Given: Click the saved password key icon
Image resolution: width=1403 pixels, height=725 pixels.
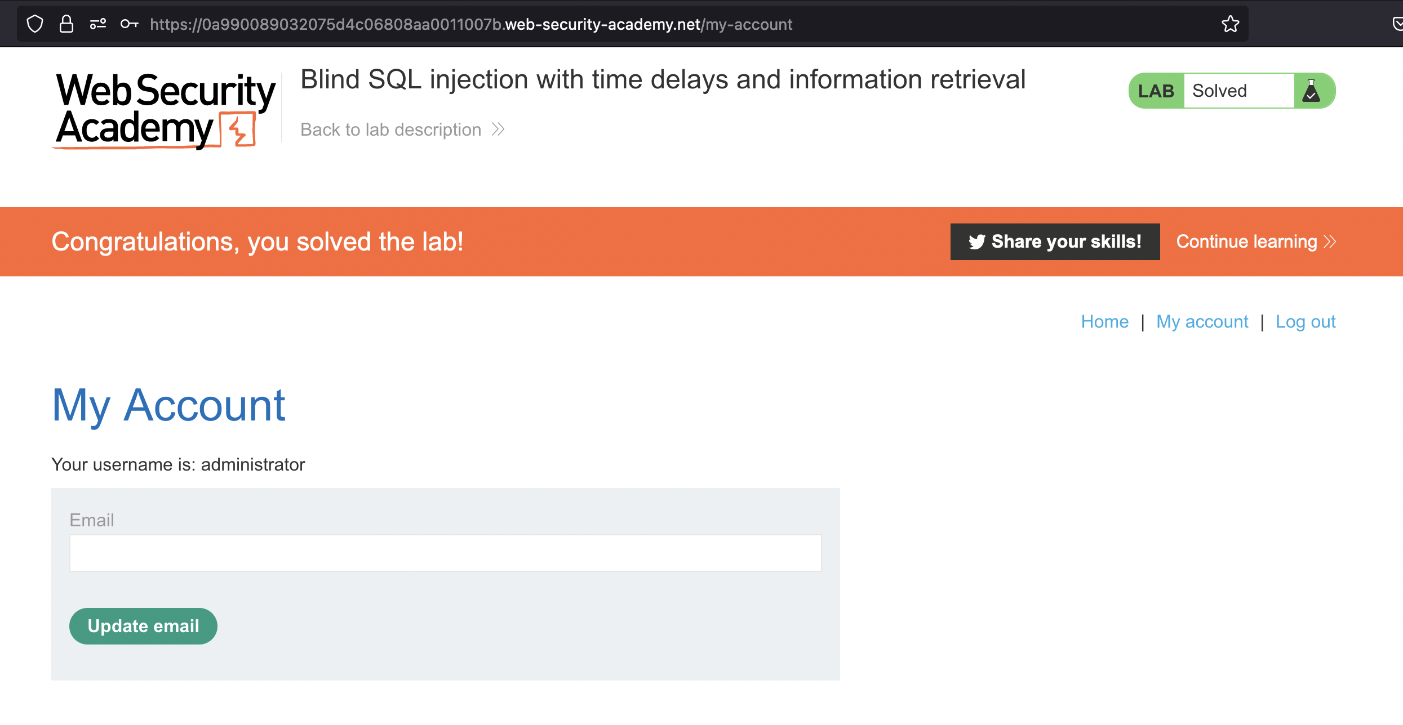Looking at the screenshot, I should tap(130, 24).
